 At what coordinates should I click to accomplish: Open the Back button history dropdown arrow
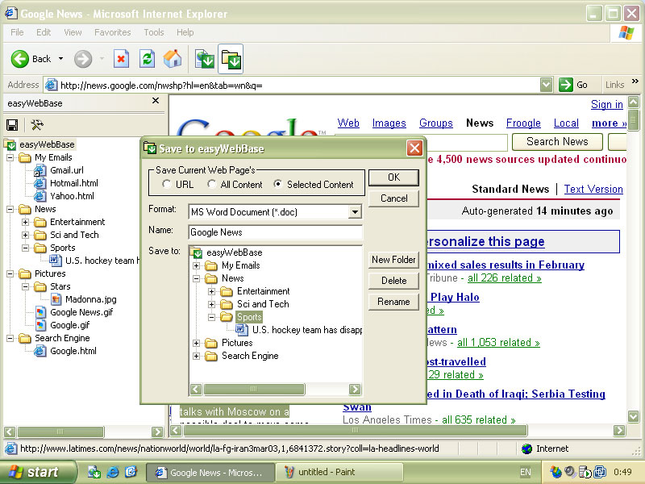pos(61,59)
